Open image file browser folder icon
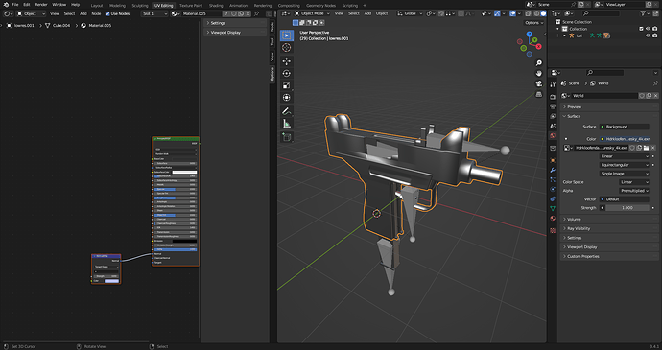Screen dimensions: 662x350 646,148
